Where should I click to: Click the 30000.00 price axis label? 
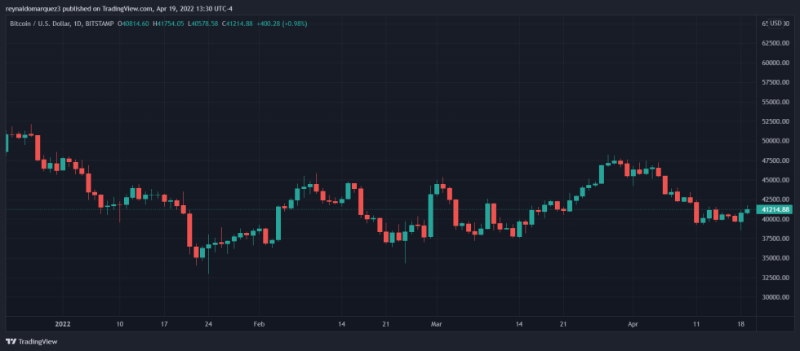775,297
